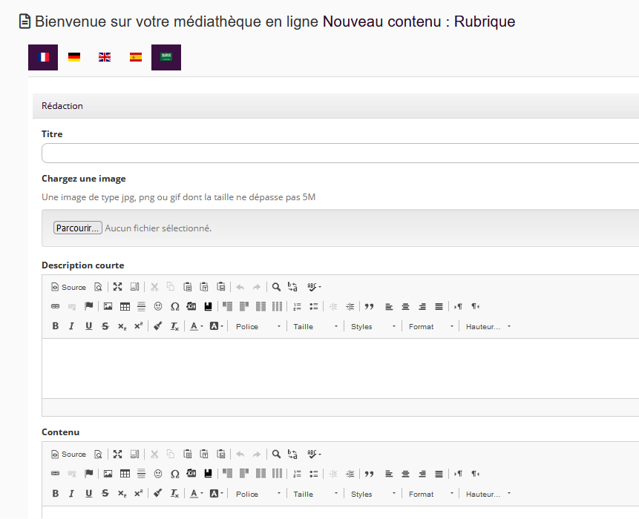Viewport: 639px width, 519px height.
Task: Insert a table in the Contenu editor
Action: click(x=125, y=475)
